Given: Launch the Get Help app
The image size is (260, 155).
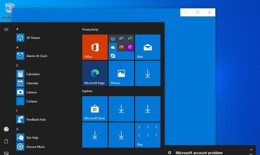Looking at the screenshot, I should [x=27, y=138].
